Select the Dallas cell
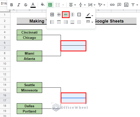 [x=29, y=106]
